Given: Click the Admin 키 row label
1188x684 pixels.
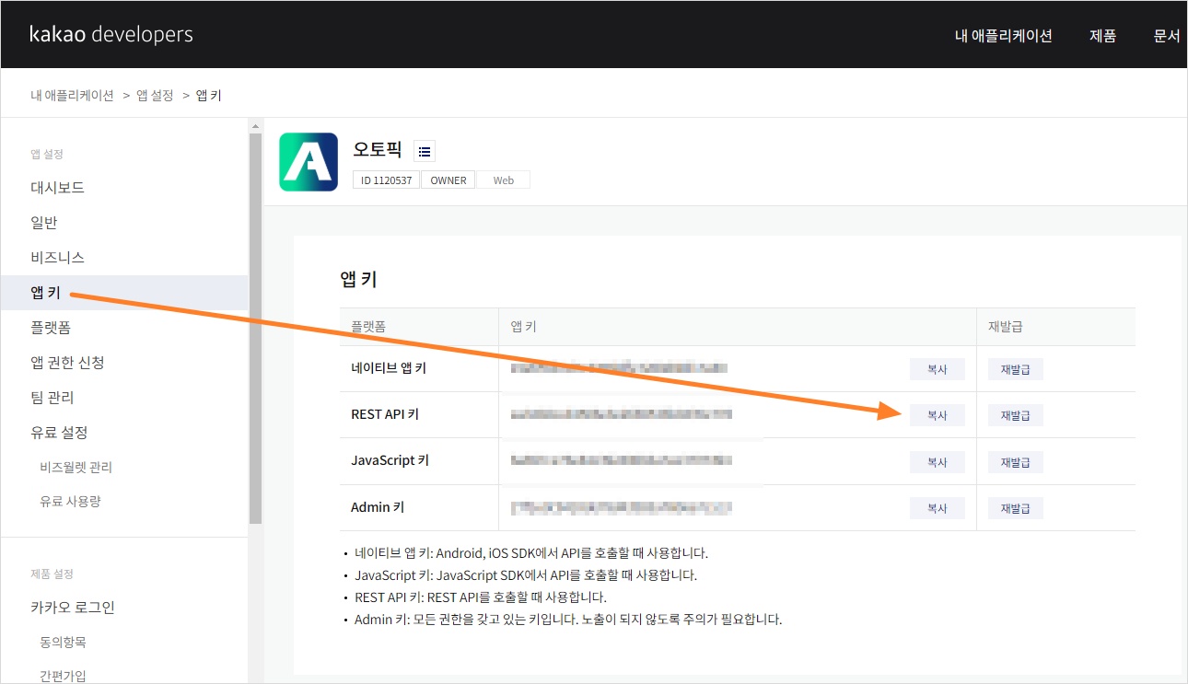Looking at the screenshot, I should coord(378,507).
